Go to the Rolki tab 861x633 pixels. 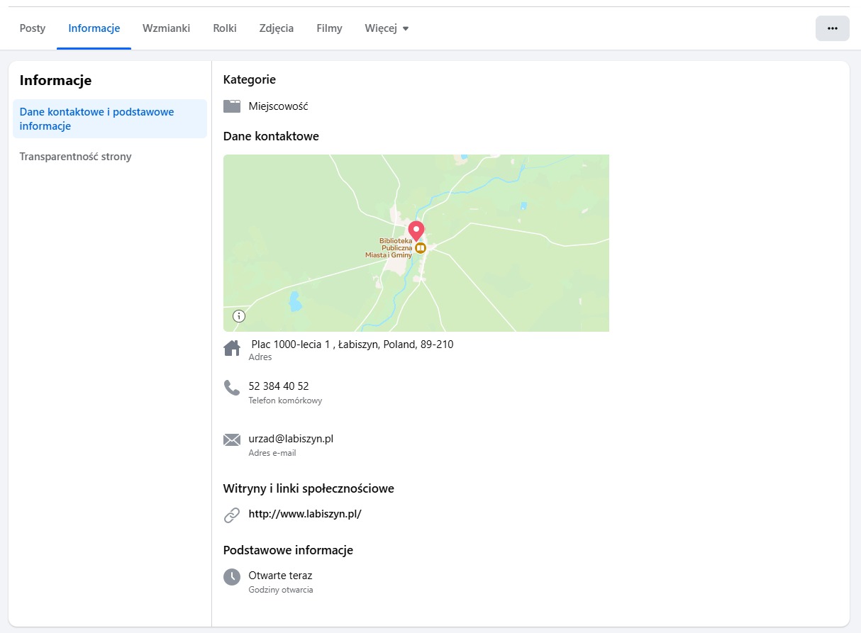[225, 28]
